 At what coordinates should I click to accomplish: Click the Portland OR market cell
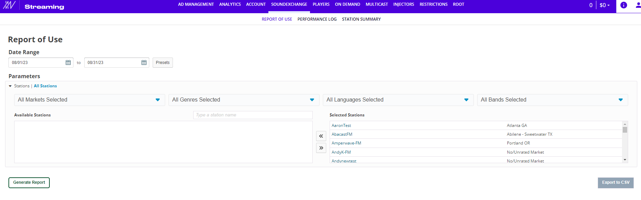pos(518,143)
